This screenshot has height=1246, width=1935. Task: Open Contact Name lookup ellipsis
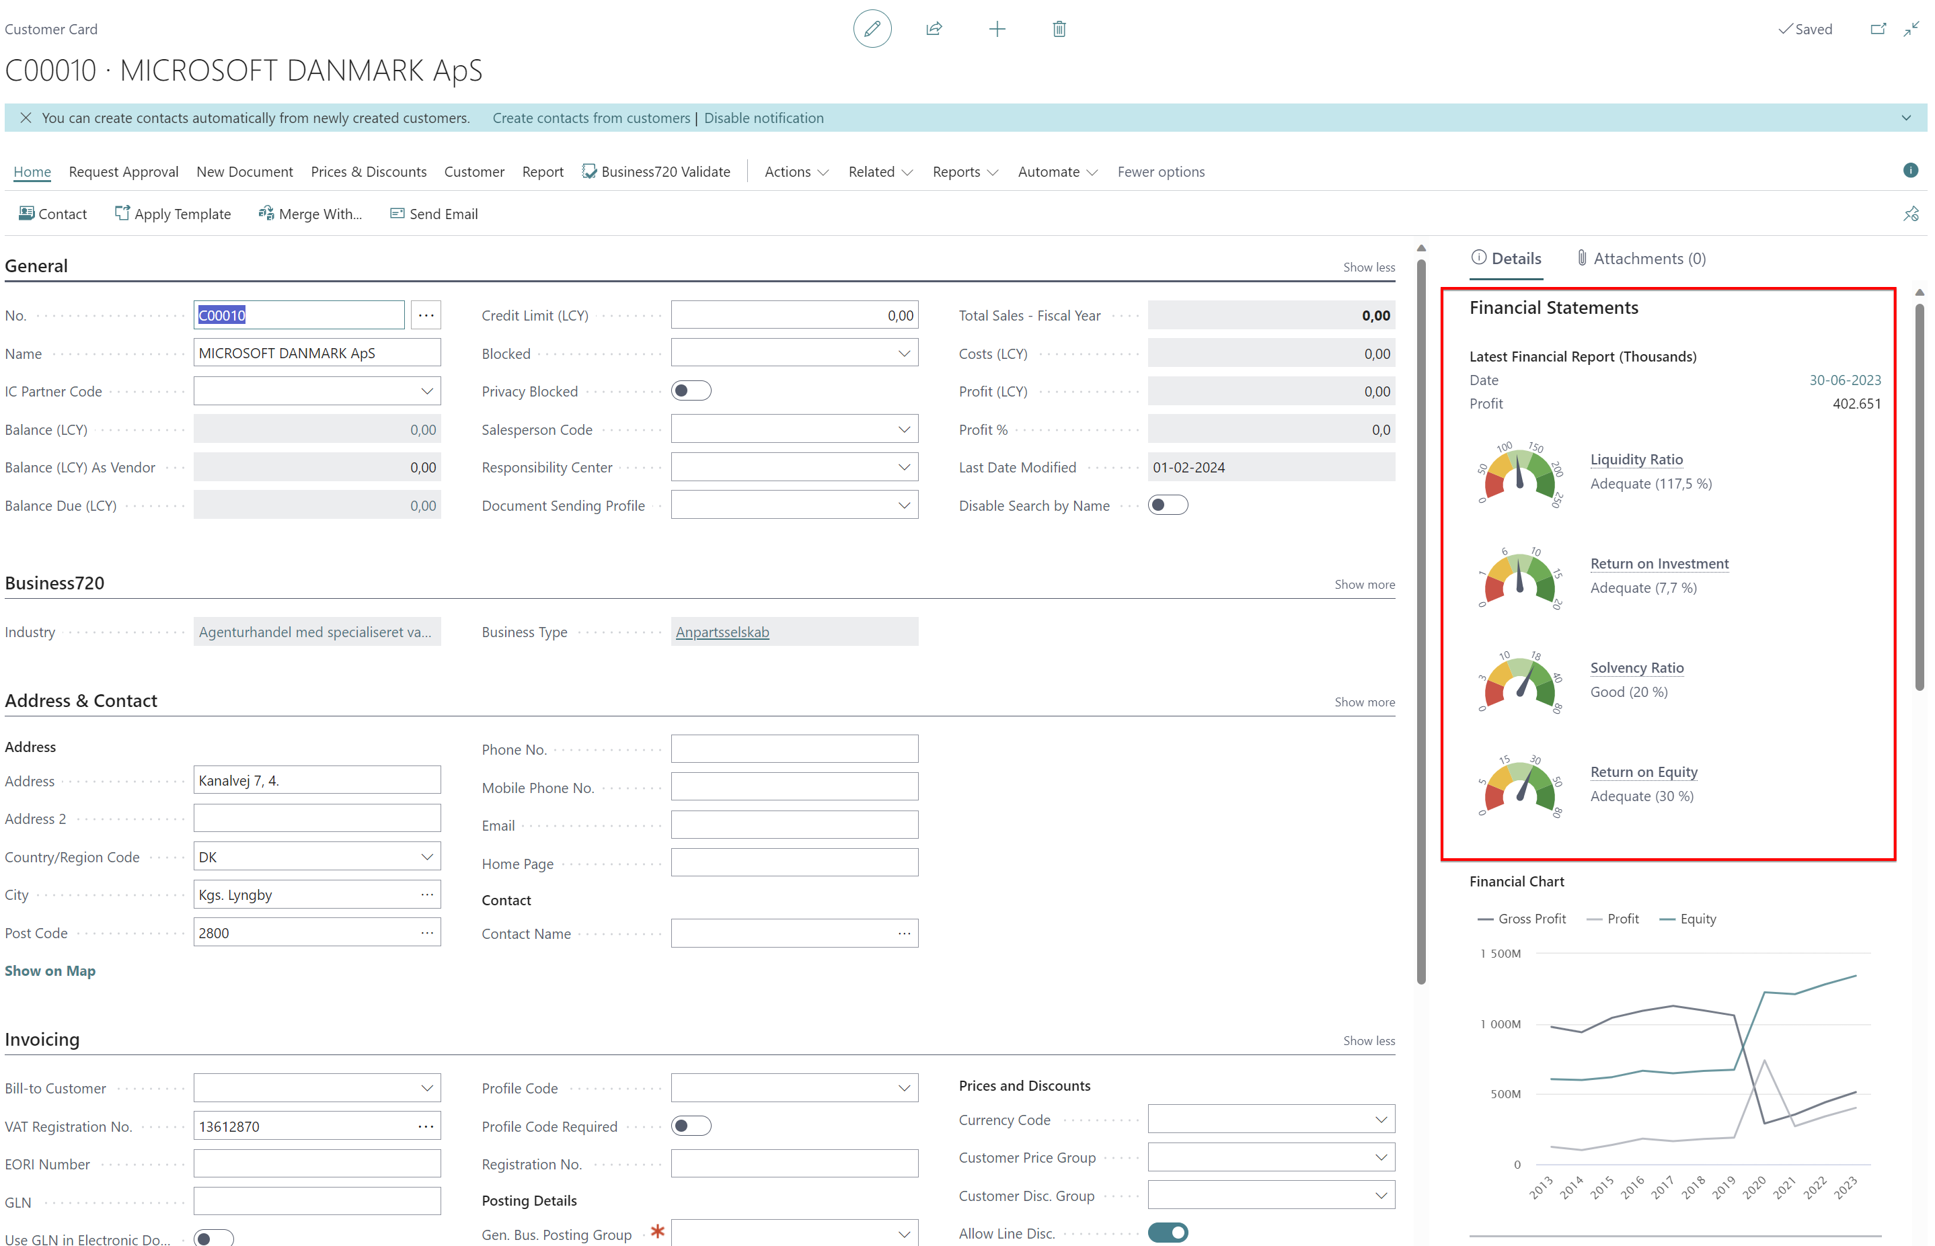(905, 933)
